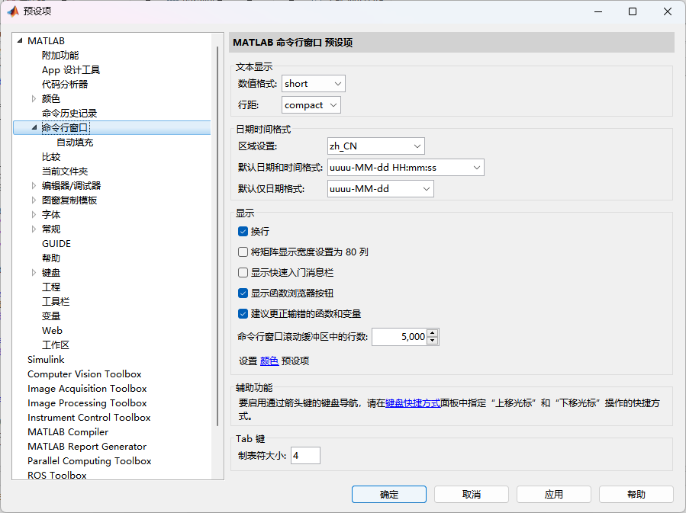Expand the 颜色 tree node
This screenshot has width=686, height=513.
tap(34, 99)
